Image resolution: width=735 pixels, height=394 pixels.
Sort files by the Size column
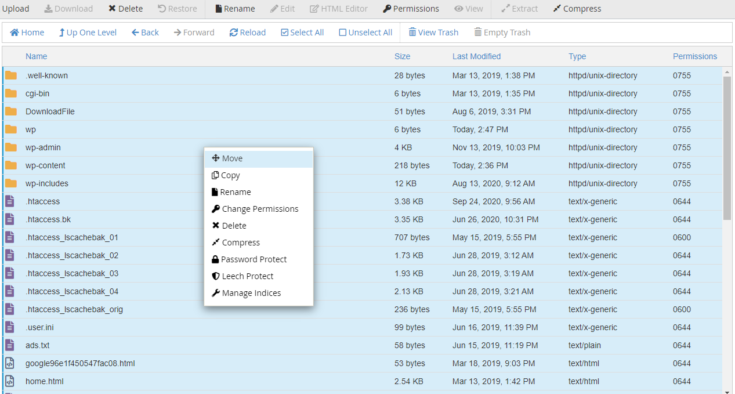click(x=402, y=56)
